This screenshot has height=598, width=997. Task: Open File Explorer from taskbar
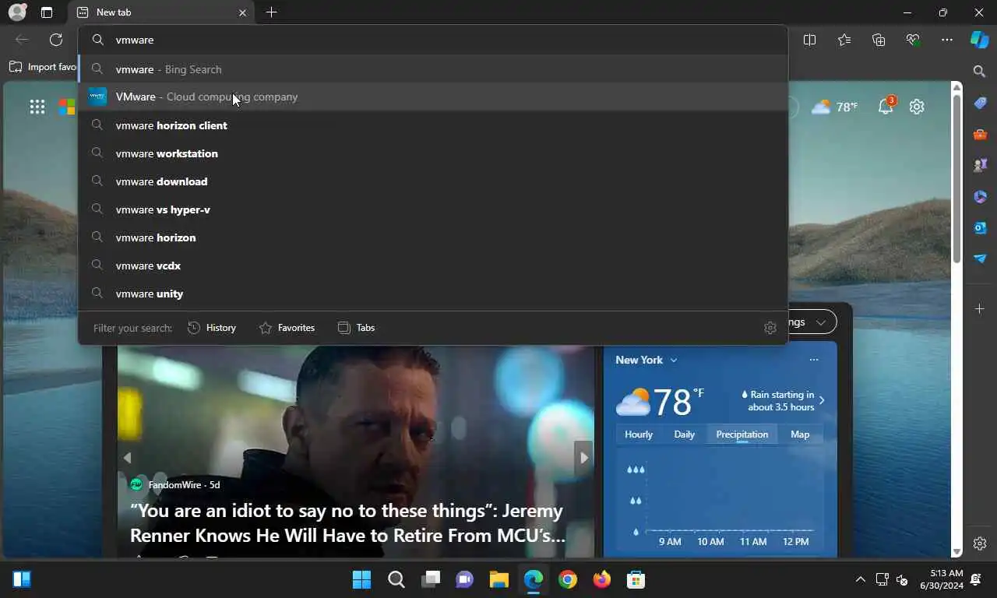click(x=498, y=579)
